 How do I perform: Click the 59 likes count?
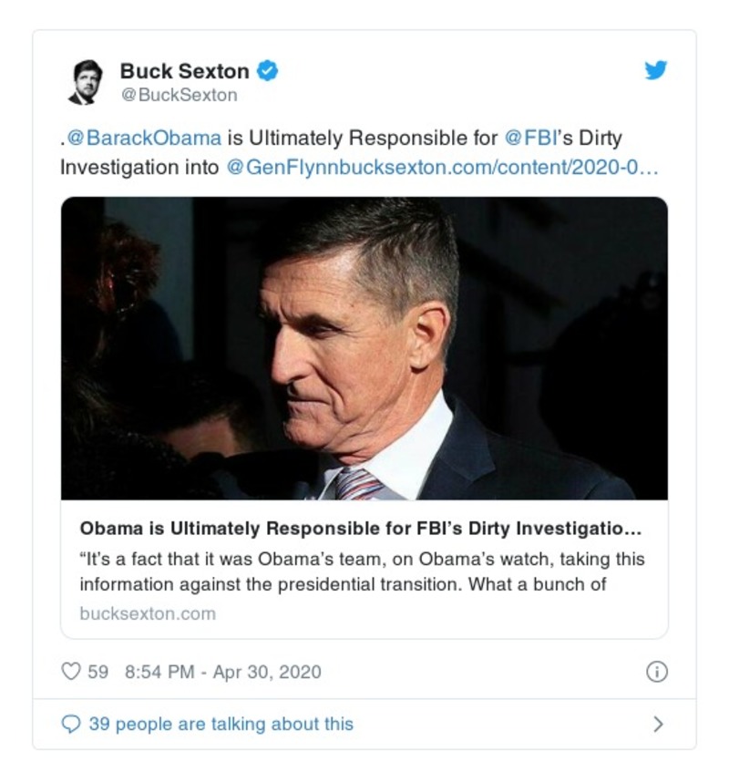98,672
